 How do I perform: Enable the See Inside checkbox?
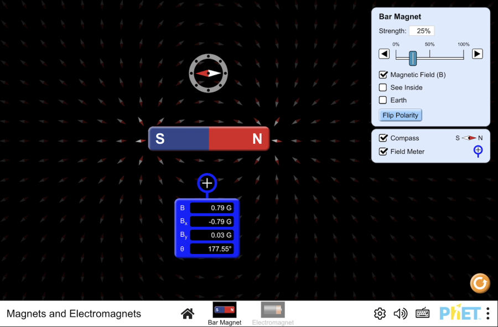click(x=383, y=87)
